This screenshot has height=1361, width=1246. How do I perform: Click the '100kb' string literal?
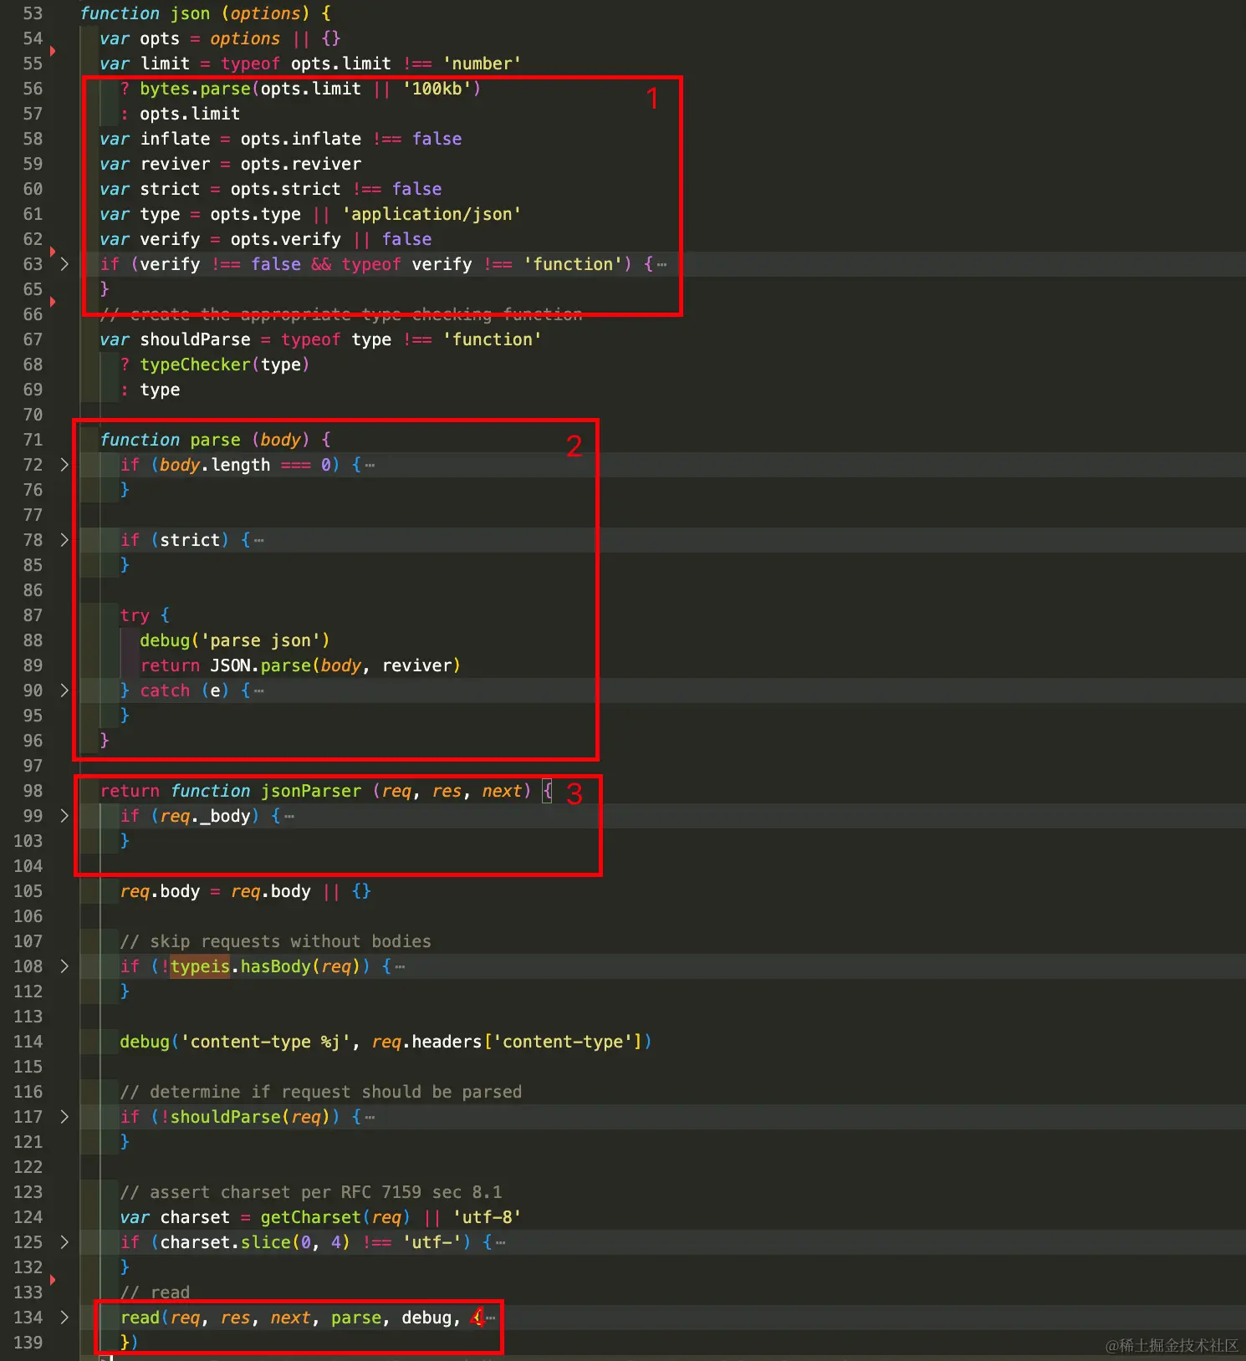click(437, 89)
